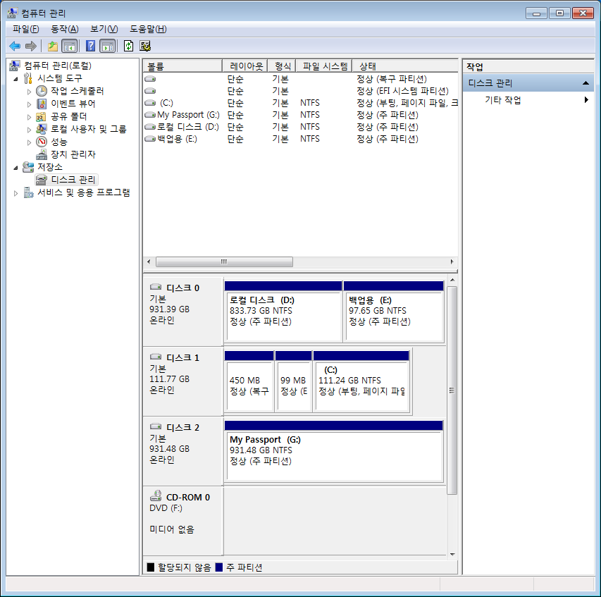Click the horizontal scrollbar thumb in volume list

pyautogui.click(x=224, y=262)
